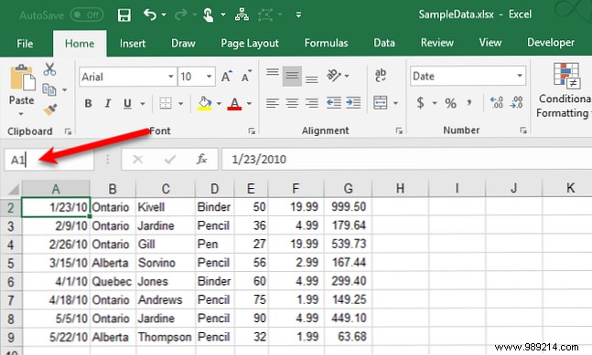Open Borders dropdown arrow
The image size is (592, 355).
point(180,103)
